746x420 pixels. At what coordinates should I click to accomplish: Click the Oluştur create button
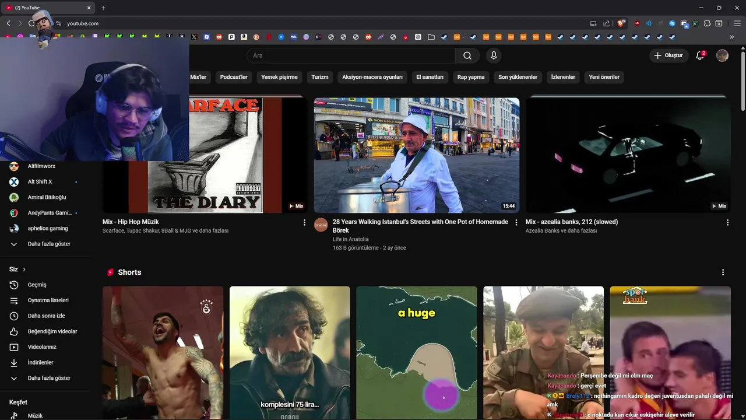coord(669,55)
